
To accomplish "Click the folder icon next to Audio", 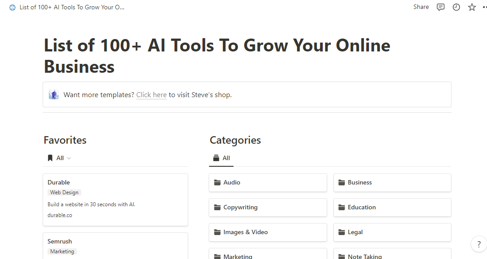I will [x=218, y=182].
